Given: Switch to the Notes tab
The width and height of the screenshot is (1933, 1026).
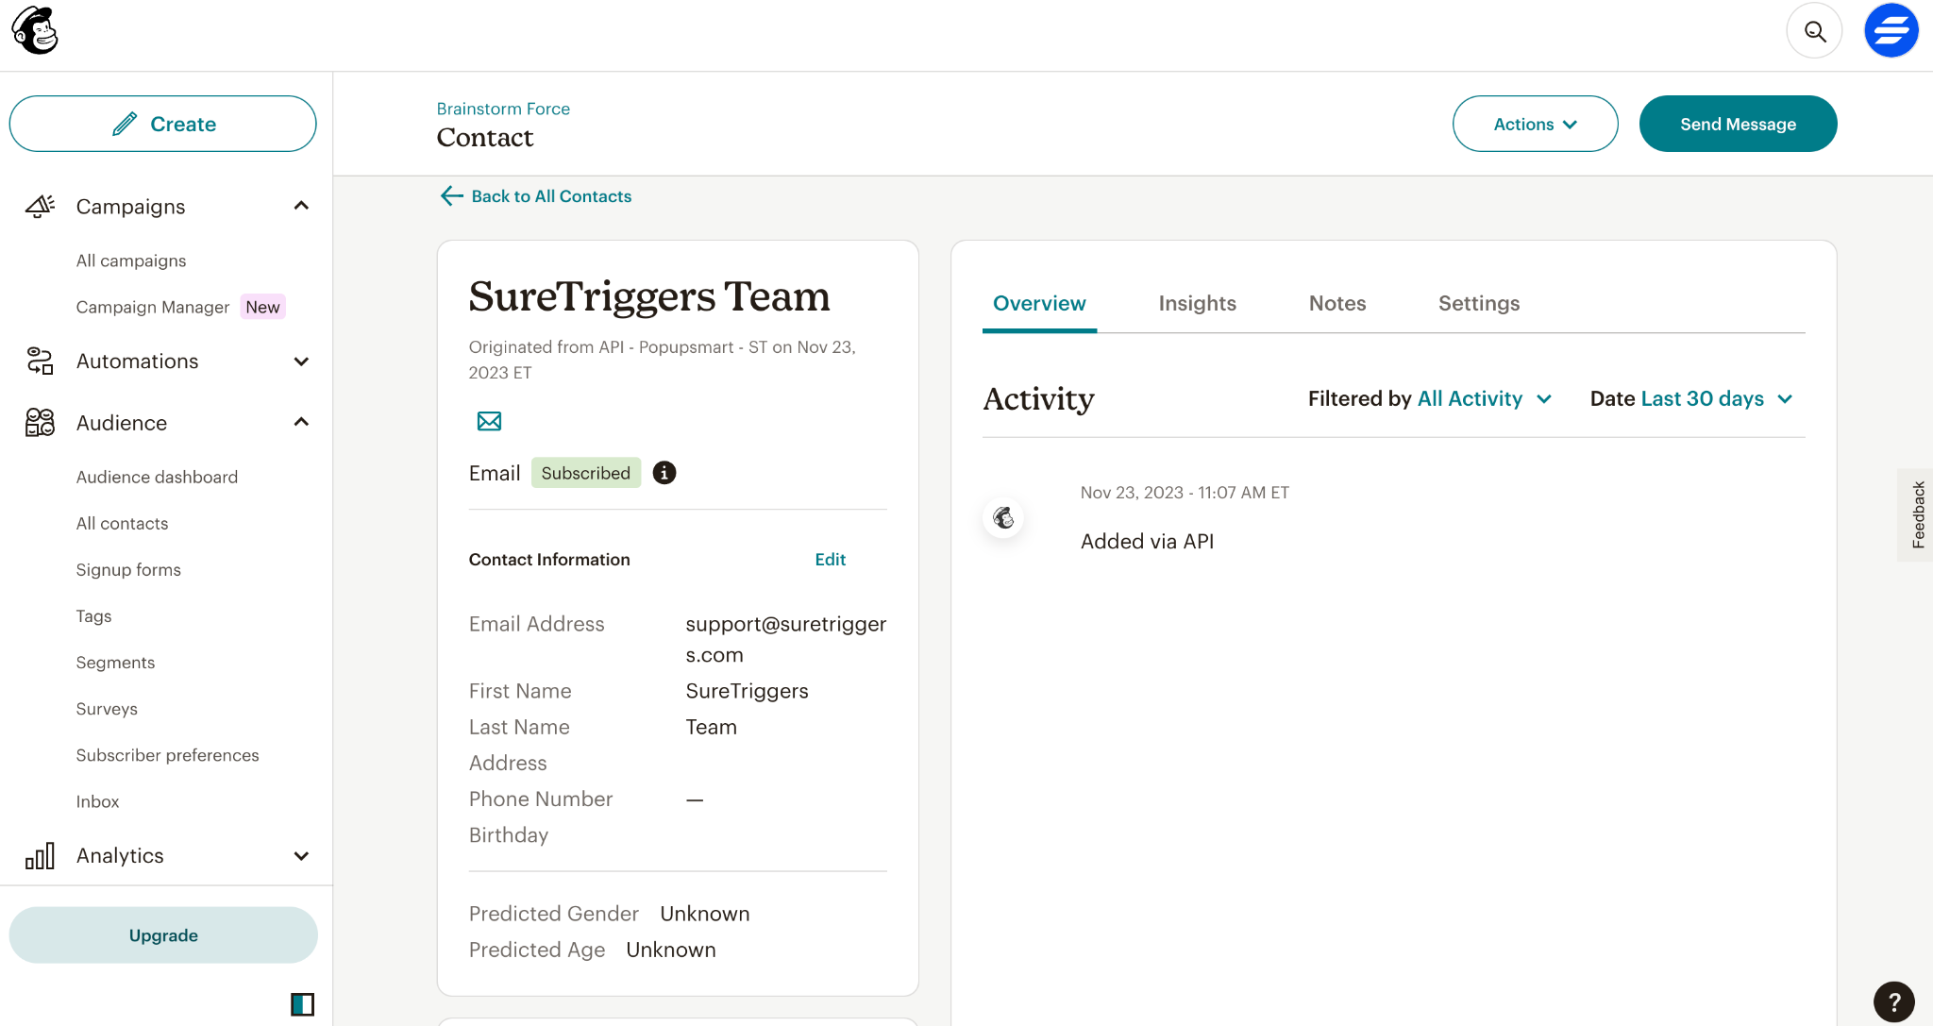Looking at the screenshot, I should [x=1336, y=303].
